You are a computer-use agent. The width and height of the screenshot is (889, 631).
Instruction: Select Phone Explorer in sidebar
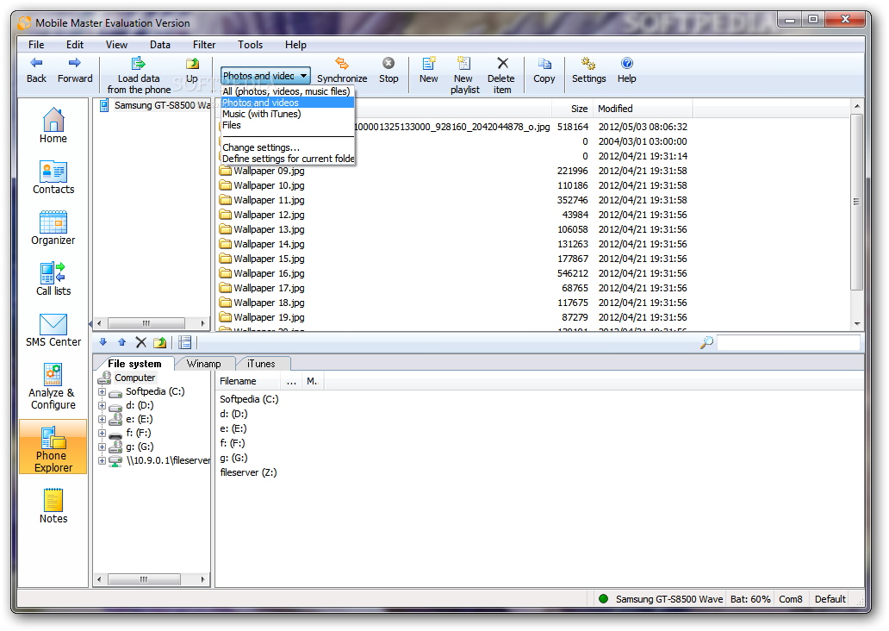click(53, 447)
